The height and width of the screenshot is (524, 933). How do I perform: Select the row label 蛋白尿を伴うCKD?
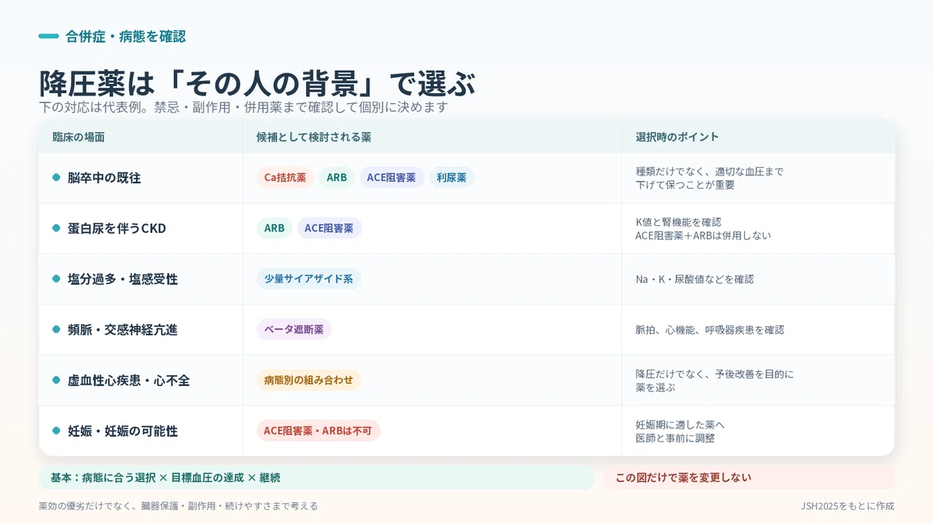point(117,228)
